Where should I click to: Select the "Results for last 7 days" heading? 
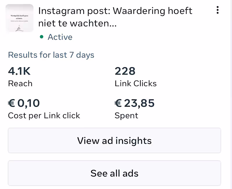[51, 55]
